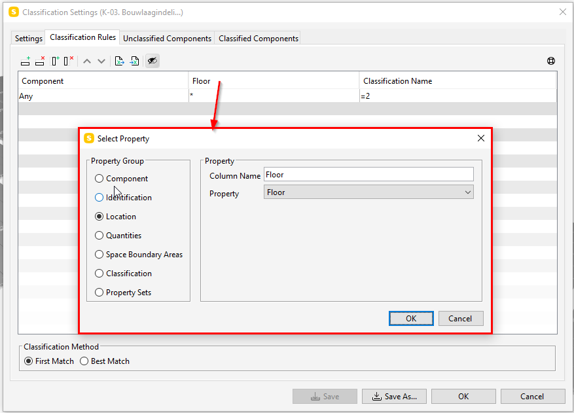The width and height of the screenshot is (574, 413).
Task: Click the Solibri logo in Select Property title
Action: (89, 138)
